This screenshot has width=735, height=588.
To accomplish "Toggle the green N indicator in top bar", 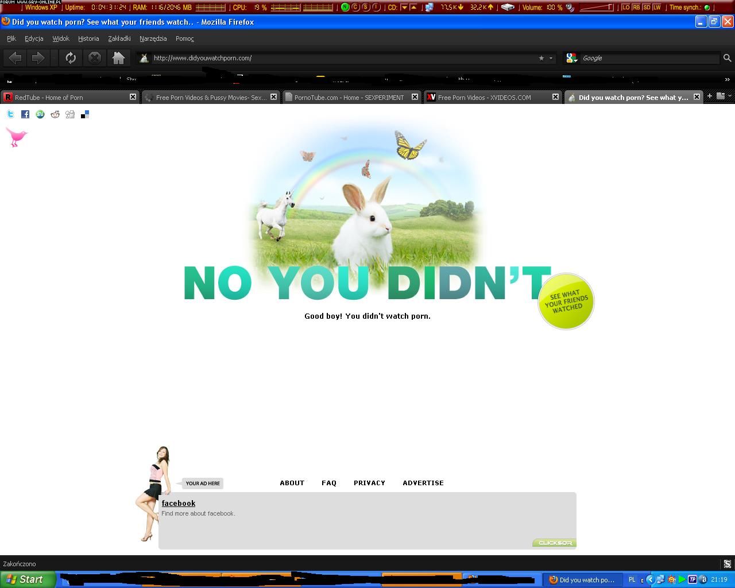I will click(345, 7).
